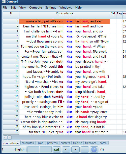Switch to the clusters tab
Screen dimensions: 126x154
(x=65, y=143)
